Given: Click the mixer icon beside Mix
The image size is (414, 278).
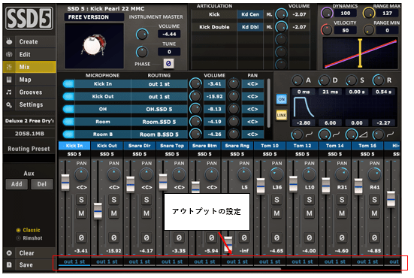Looking at the screenshot, I should coord(9,67).
